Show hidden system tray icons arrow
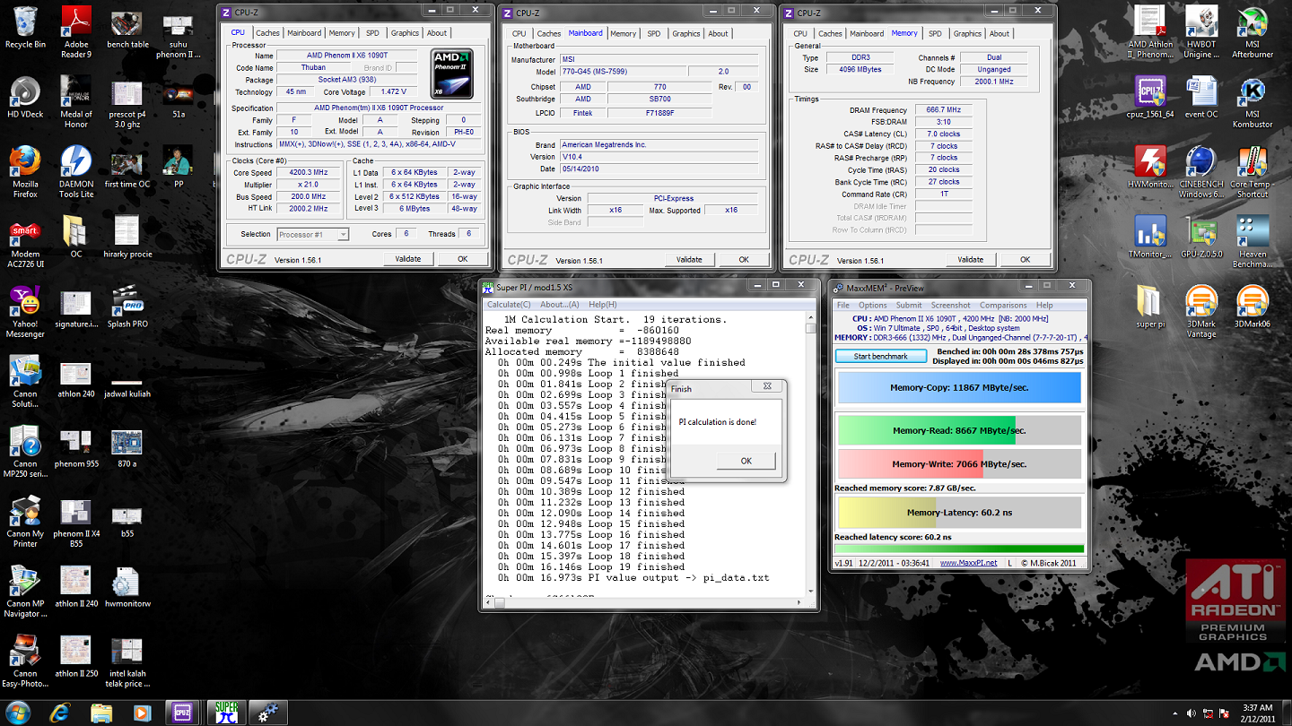Screen dimensions: 1292x726 click(x=1174, y=713)
